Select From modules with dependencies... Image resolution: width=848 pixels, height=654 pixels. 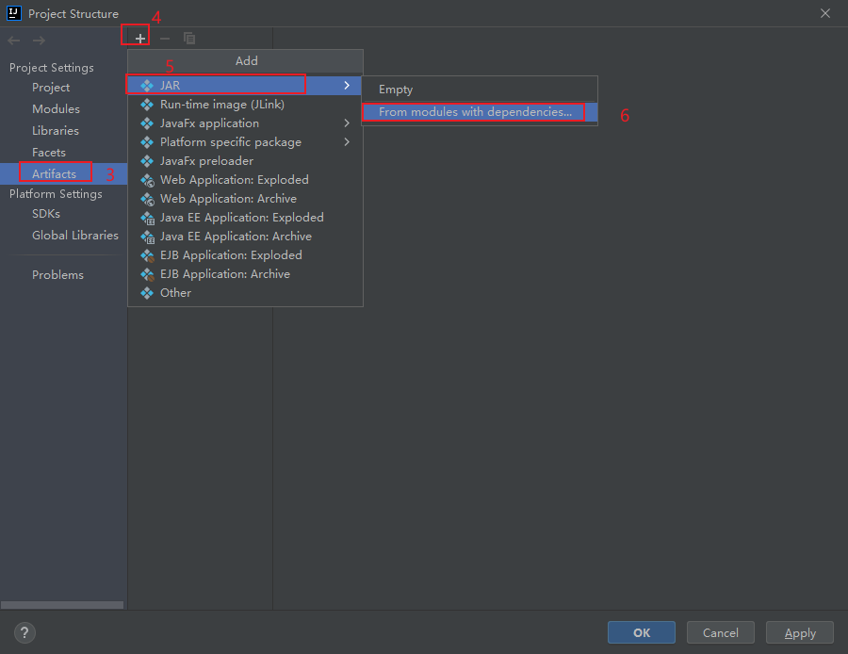tap(480, 112)
